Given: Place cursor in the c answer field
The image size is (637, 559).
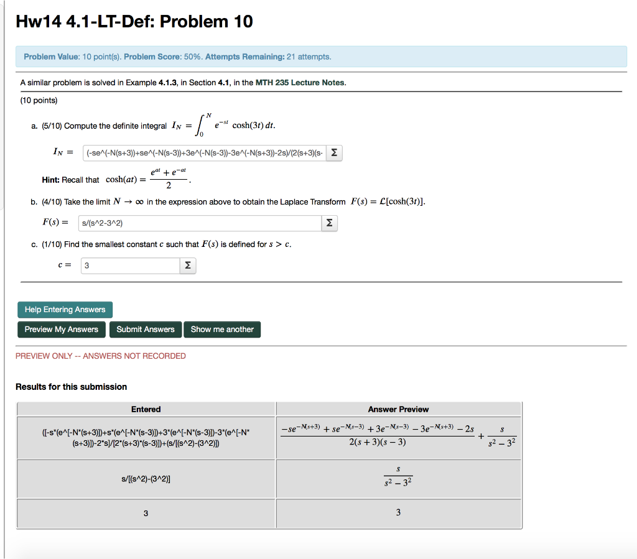Looking at the screenshot, I should coord(129,265).
